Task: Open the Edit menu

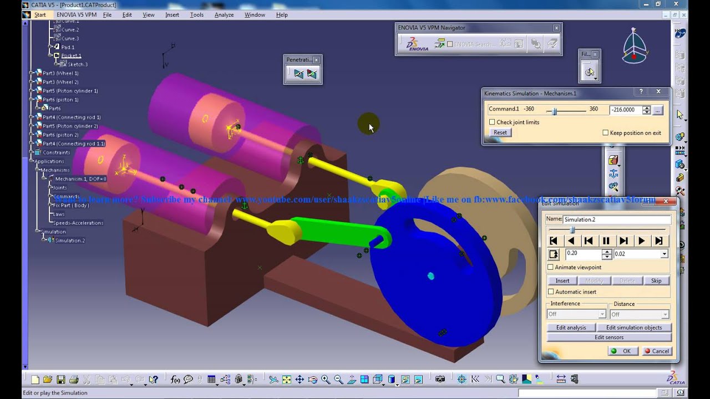Action: [127, 15]
